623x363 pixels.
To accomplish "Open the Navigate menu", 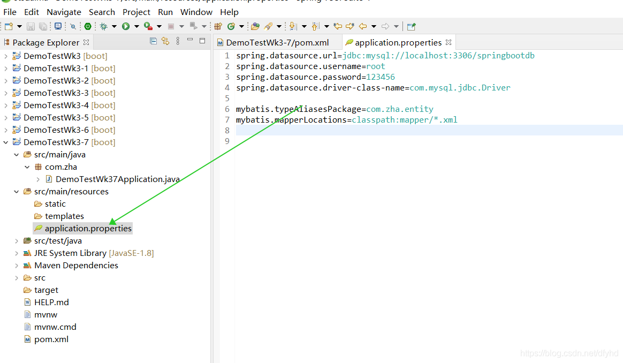I will (x=64, y=12).
